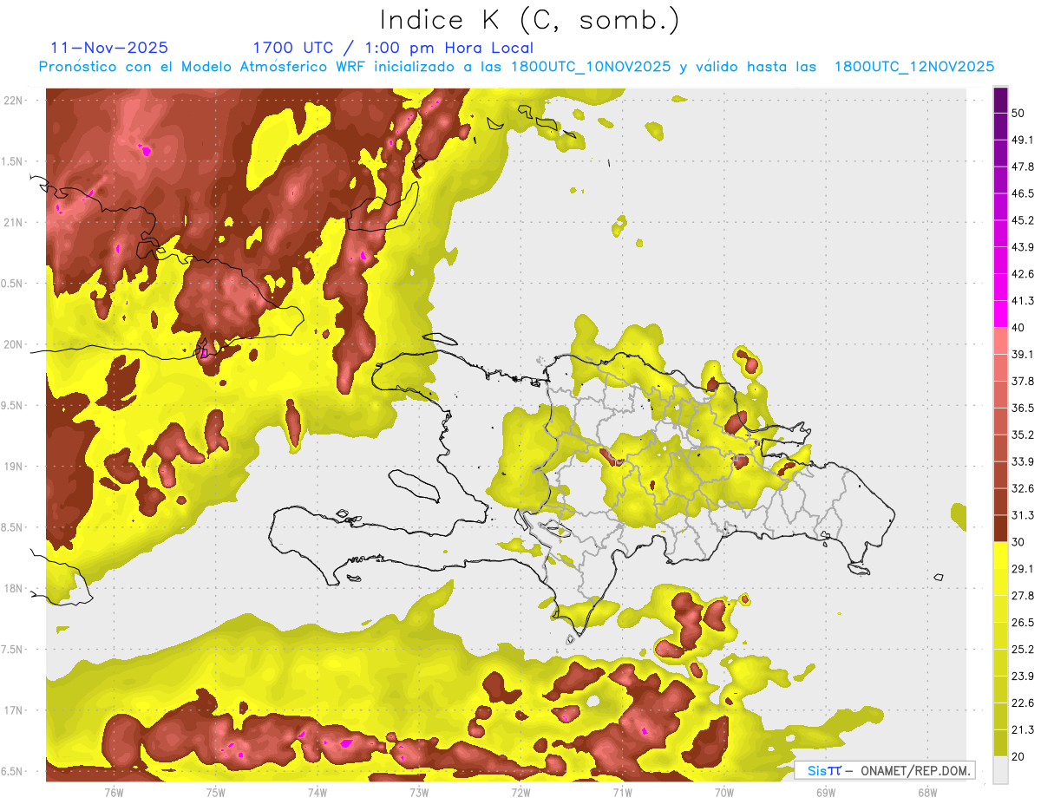
Task: Click the legend value '49.1'
Action: [1023, 141]
